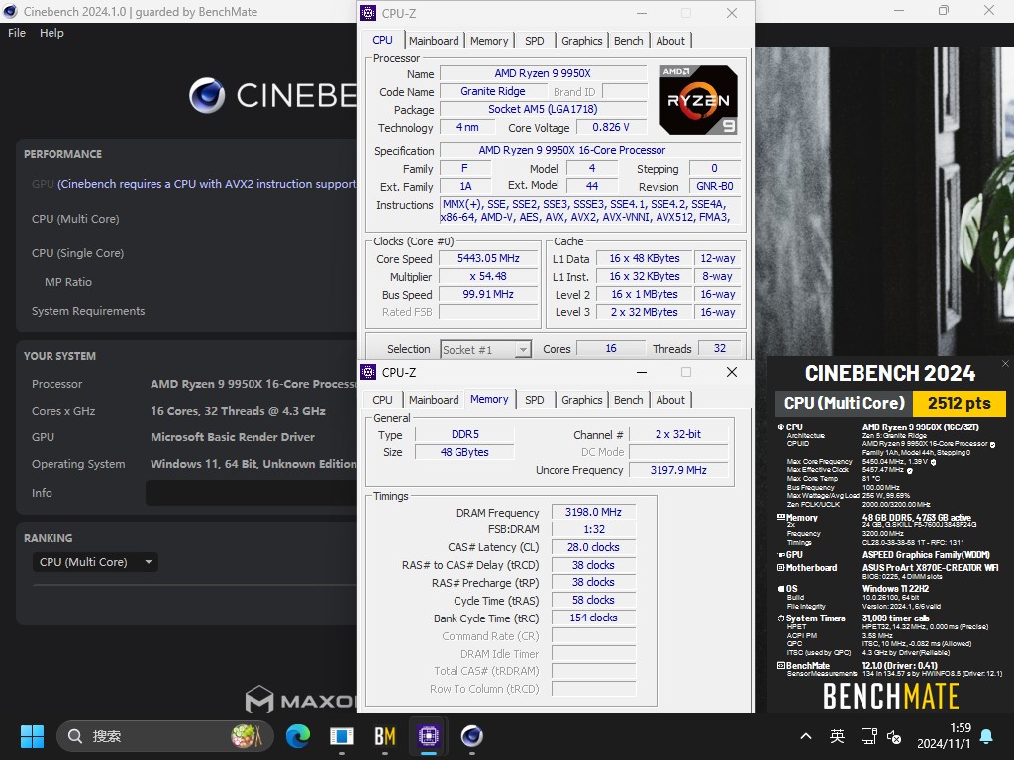Open About tab in the upper CPU-Z window
This screenshot has width=1014, height=760.
point(670,40)
